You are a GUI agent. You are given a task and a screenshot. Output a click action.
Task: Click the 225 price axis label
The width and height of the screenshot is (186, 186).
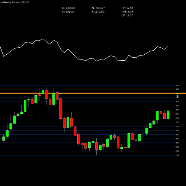click(x=177, y=143)
